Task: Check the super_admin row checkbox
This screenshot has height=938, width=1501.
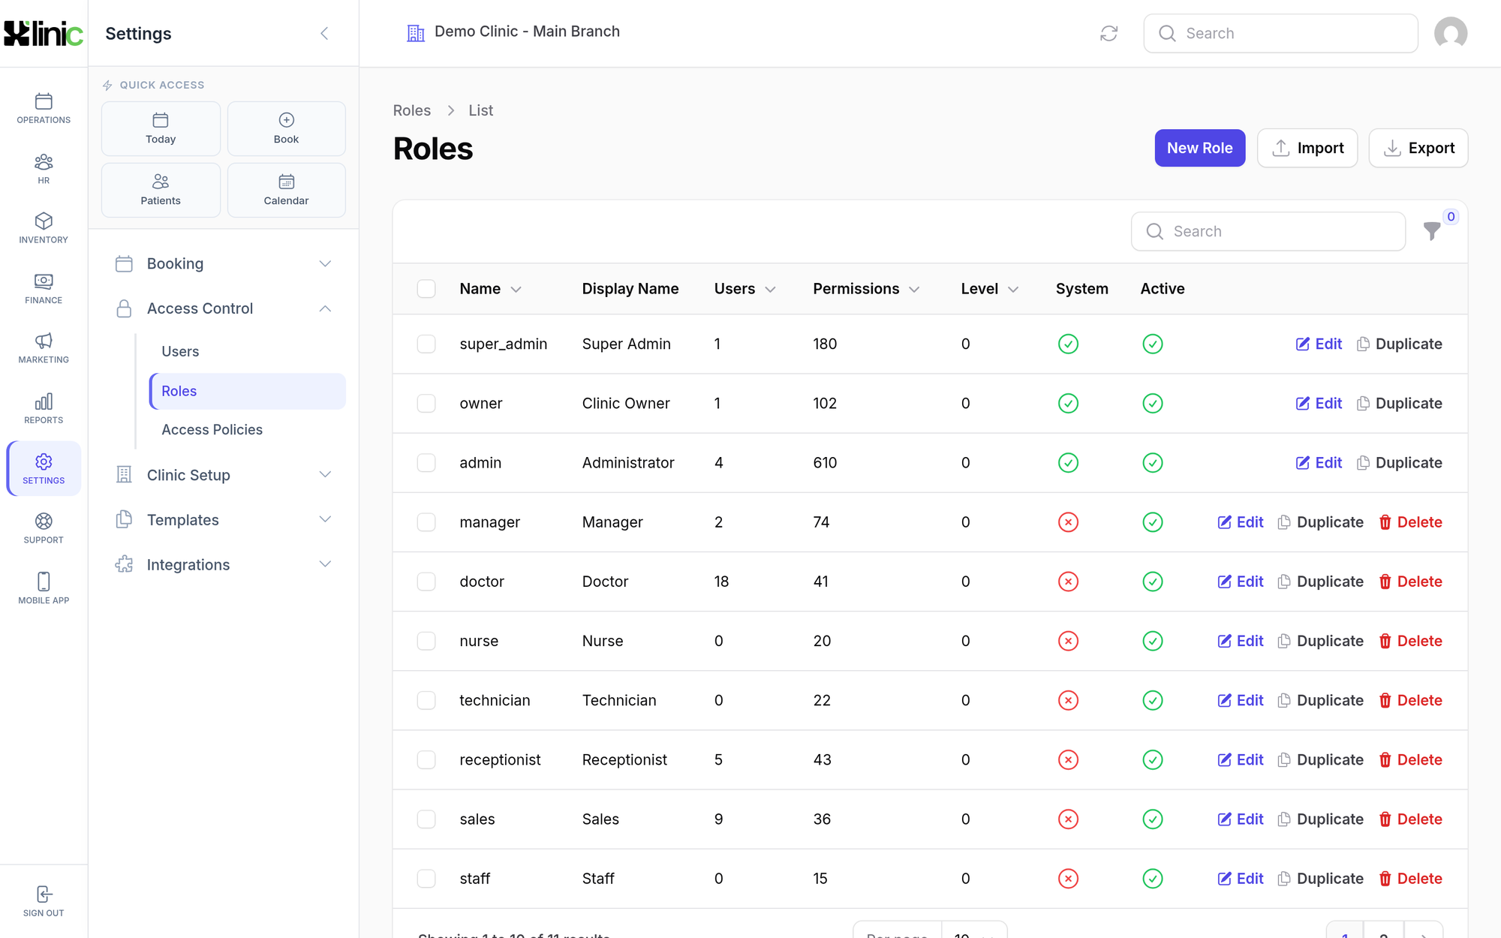Action: pos(426,344)
